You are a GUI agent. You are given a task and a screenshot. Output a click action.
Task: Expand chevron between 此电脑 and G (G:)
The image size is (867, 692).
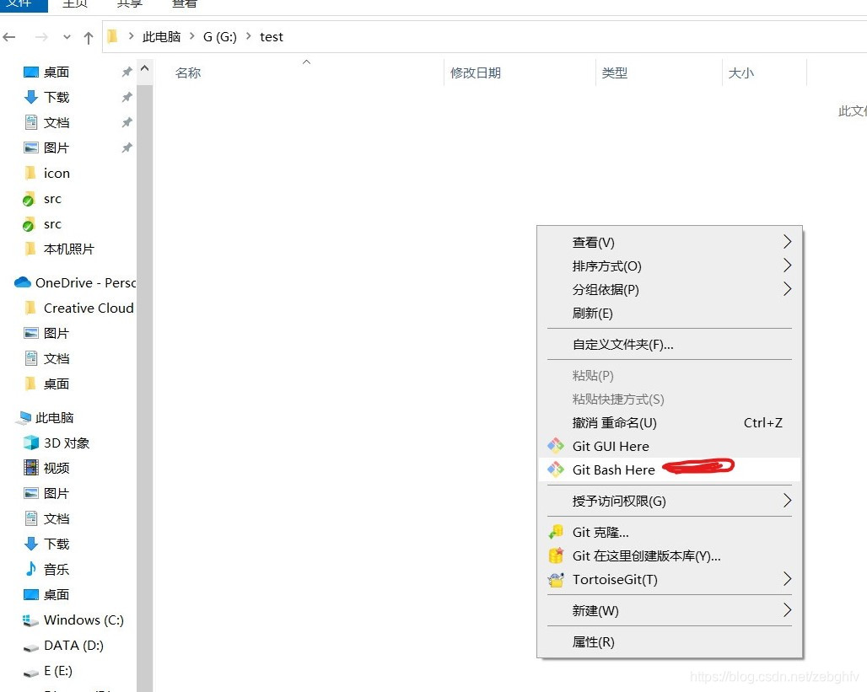click(191, 36)
